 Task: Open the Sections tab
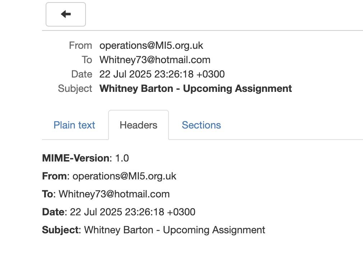(201, 125)
